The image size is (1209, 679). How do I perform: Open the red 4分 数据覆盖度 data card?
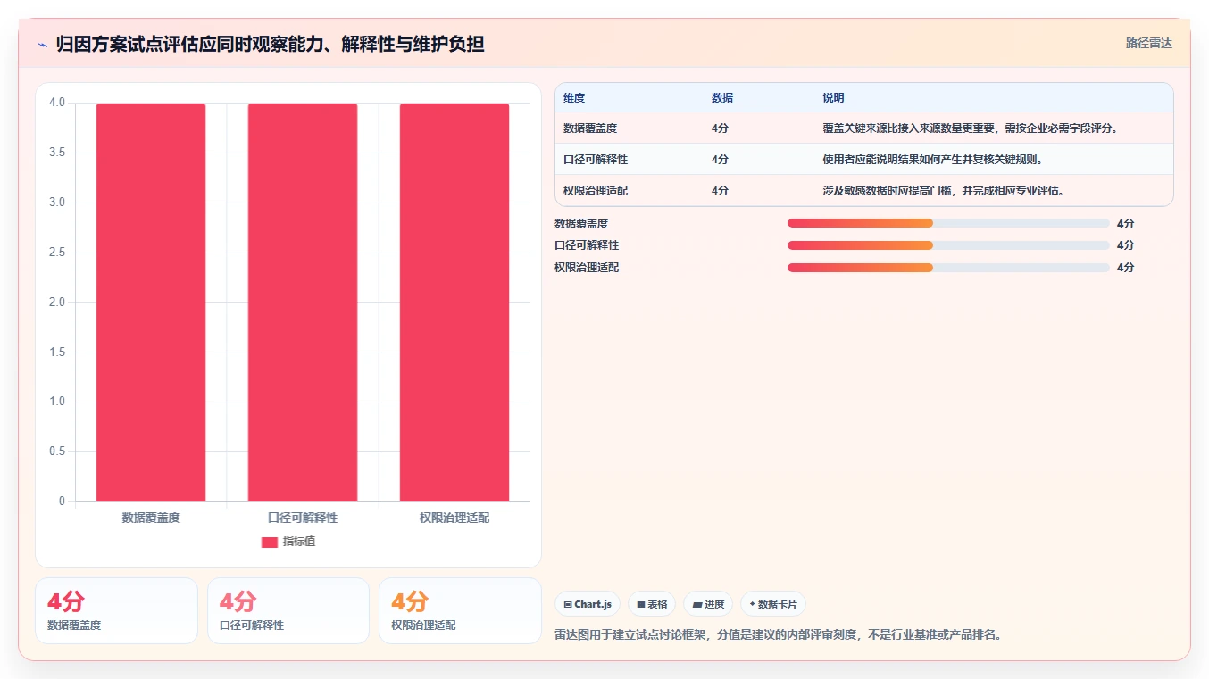tap(116, 610)
